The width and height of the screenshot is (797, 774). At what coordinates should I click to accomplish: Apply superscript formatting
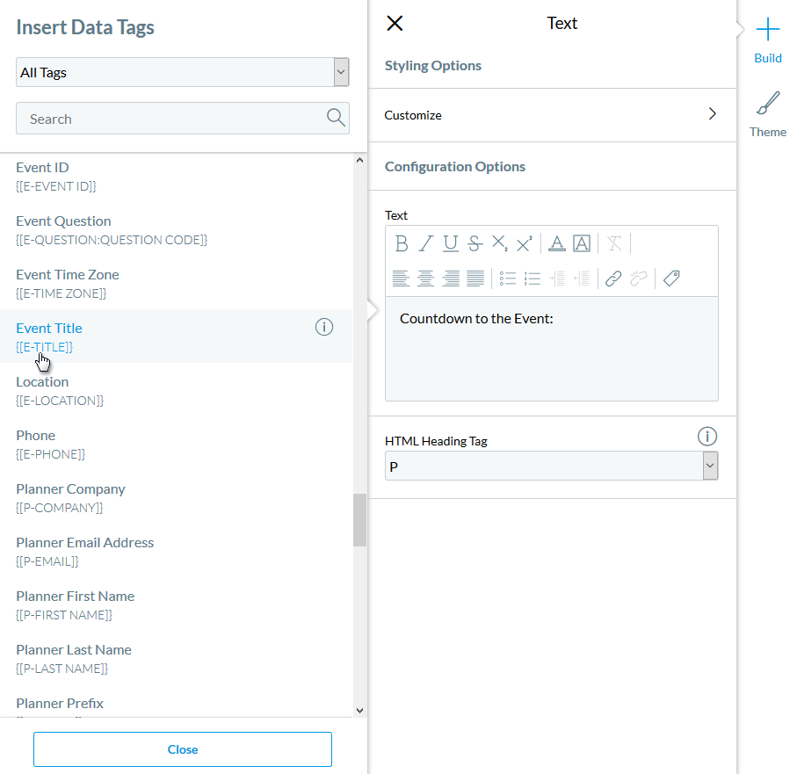(522, 243)
